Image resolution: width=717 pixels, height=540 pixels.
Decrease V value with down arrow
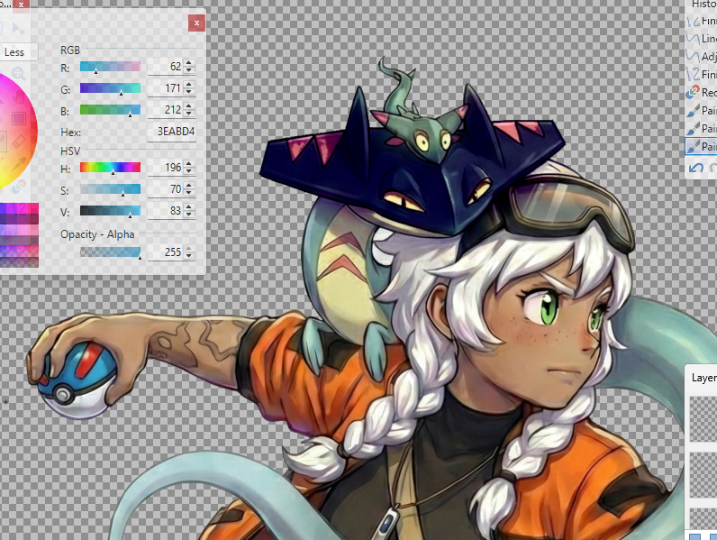click(x=189, y=215)
